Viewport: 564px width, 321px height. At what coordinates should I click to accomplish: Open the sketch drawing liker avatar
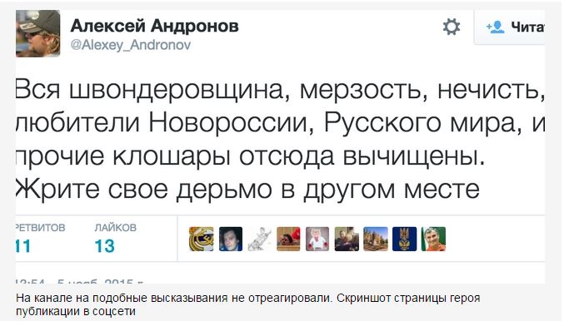tap(259, 239)
